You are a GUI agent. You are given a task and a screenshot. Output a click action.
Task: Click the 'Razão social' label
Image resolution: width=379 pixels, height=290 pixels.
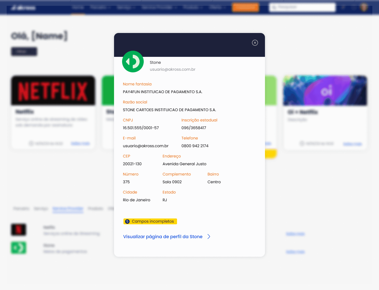tap(135, 102)
